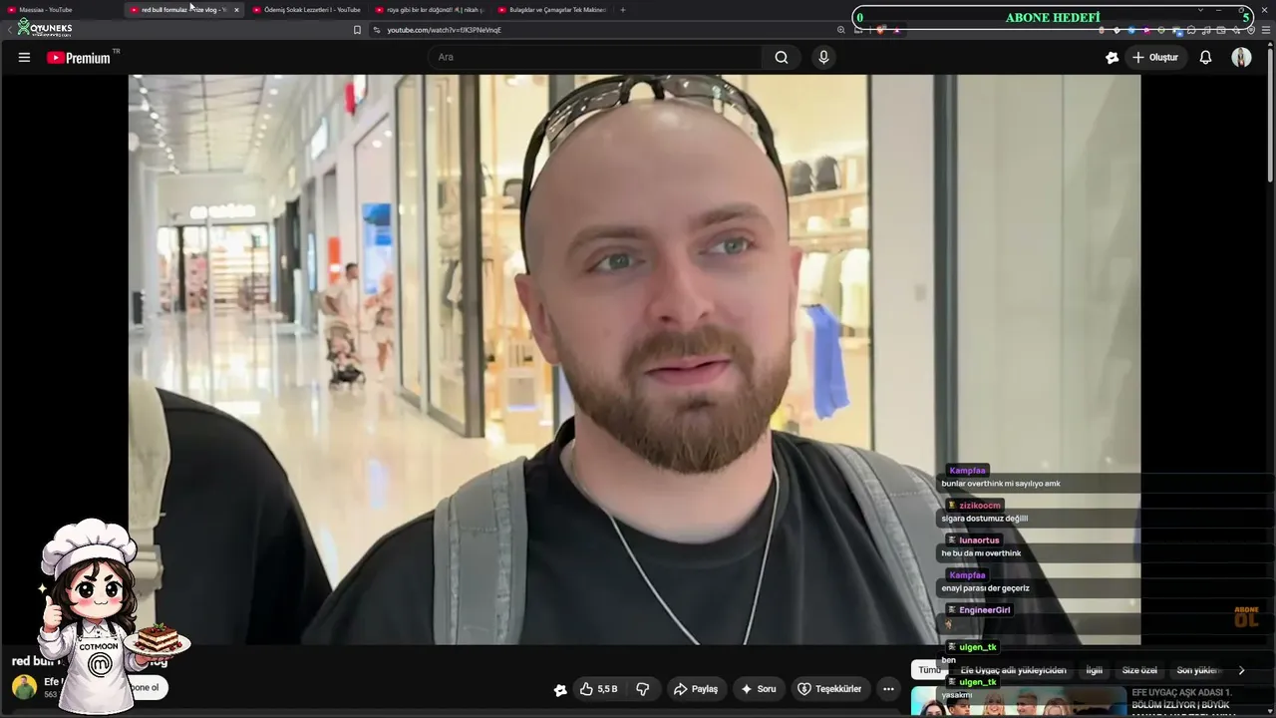Select the Tümü filter chip
Screen dimensions: 1276x718
coord(927,670)
